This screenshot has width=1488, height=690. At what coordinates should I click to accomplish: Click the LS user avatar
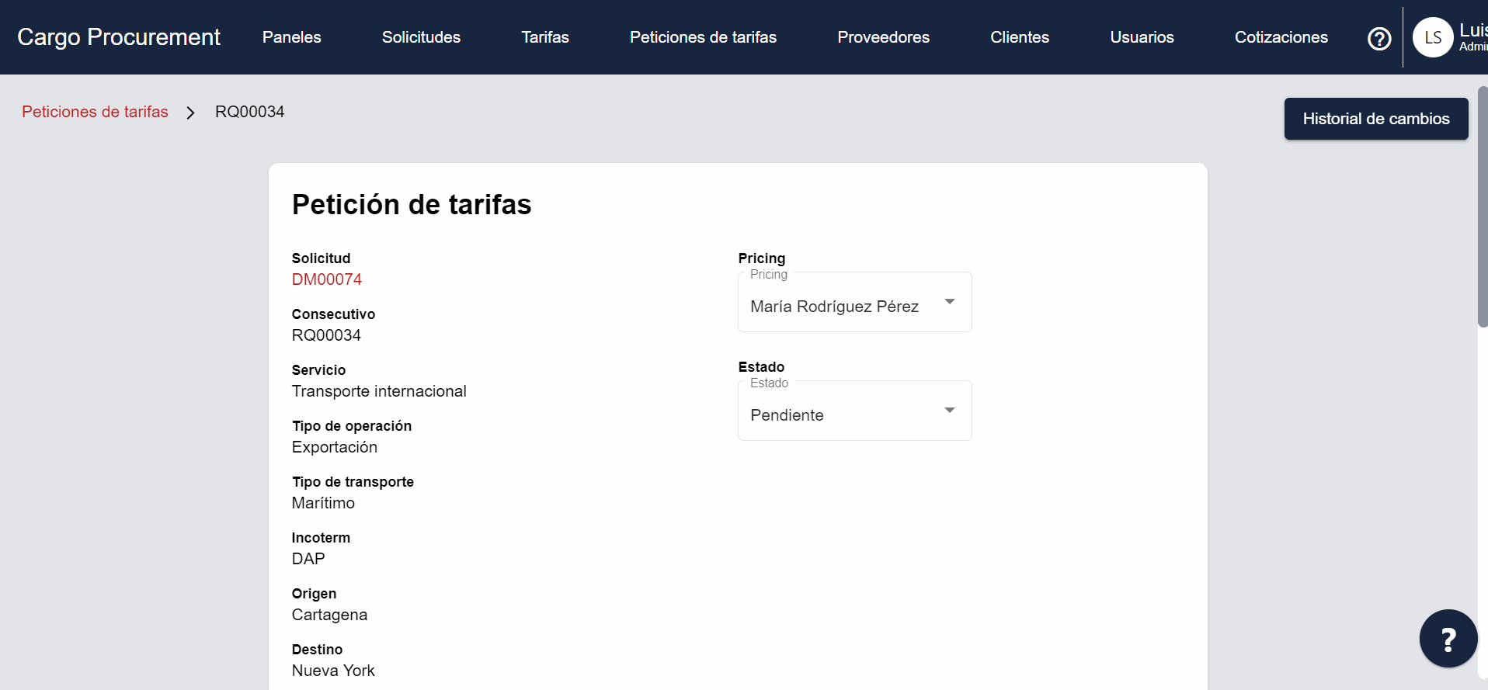point(1432,37)
